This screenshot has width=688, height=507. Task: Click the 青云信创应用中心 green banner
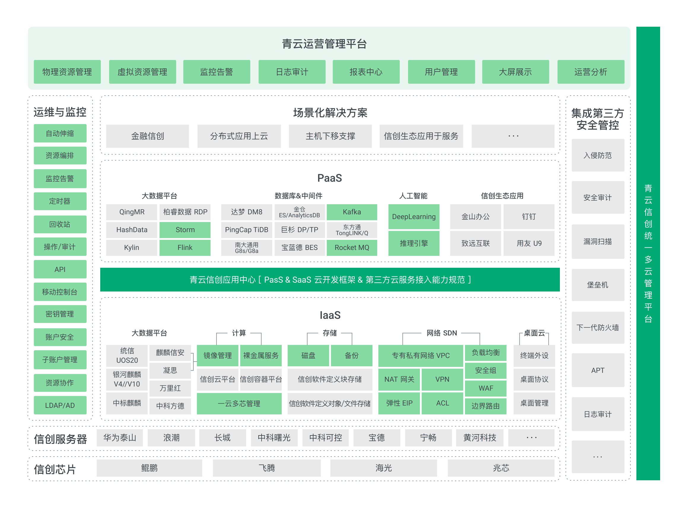[x=330, y=279]
